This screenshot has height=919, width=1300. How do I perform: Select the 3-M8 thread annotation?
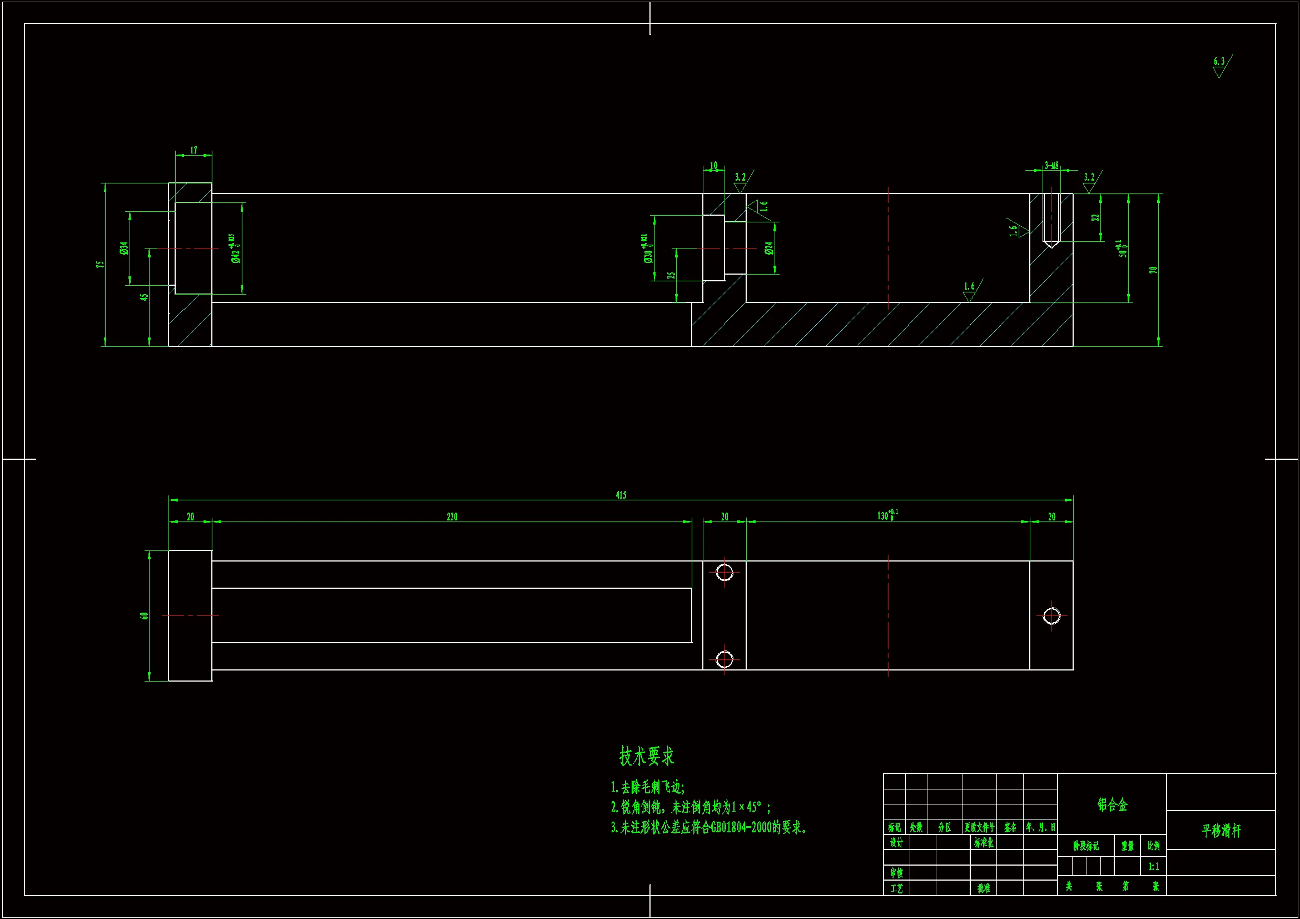[x=1051, y=165]
